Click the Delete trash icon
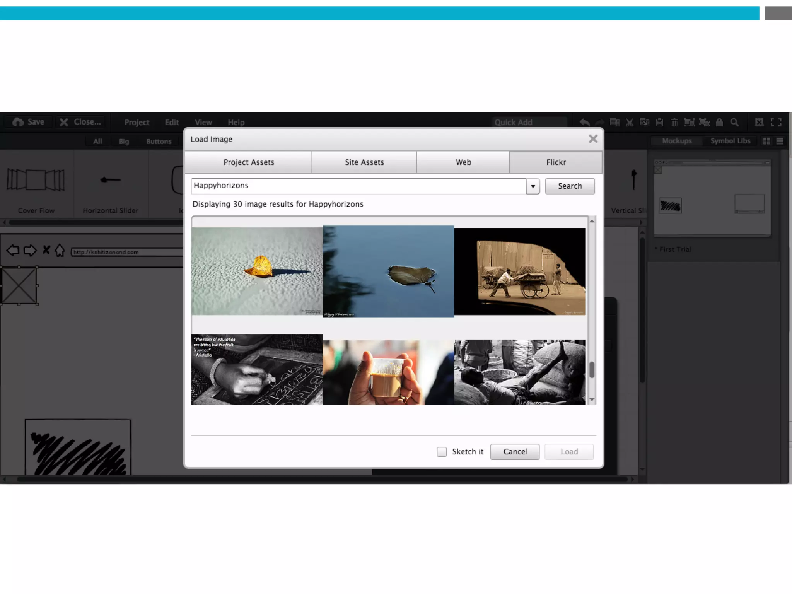Screen dimensions: 792x594 coord(674,123)
